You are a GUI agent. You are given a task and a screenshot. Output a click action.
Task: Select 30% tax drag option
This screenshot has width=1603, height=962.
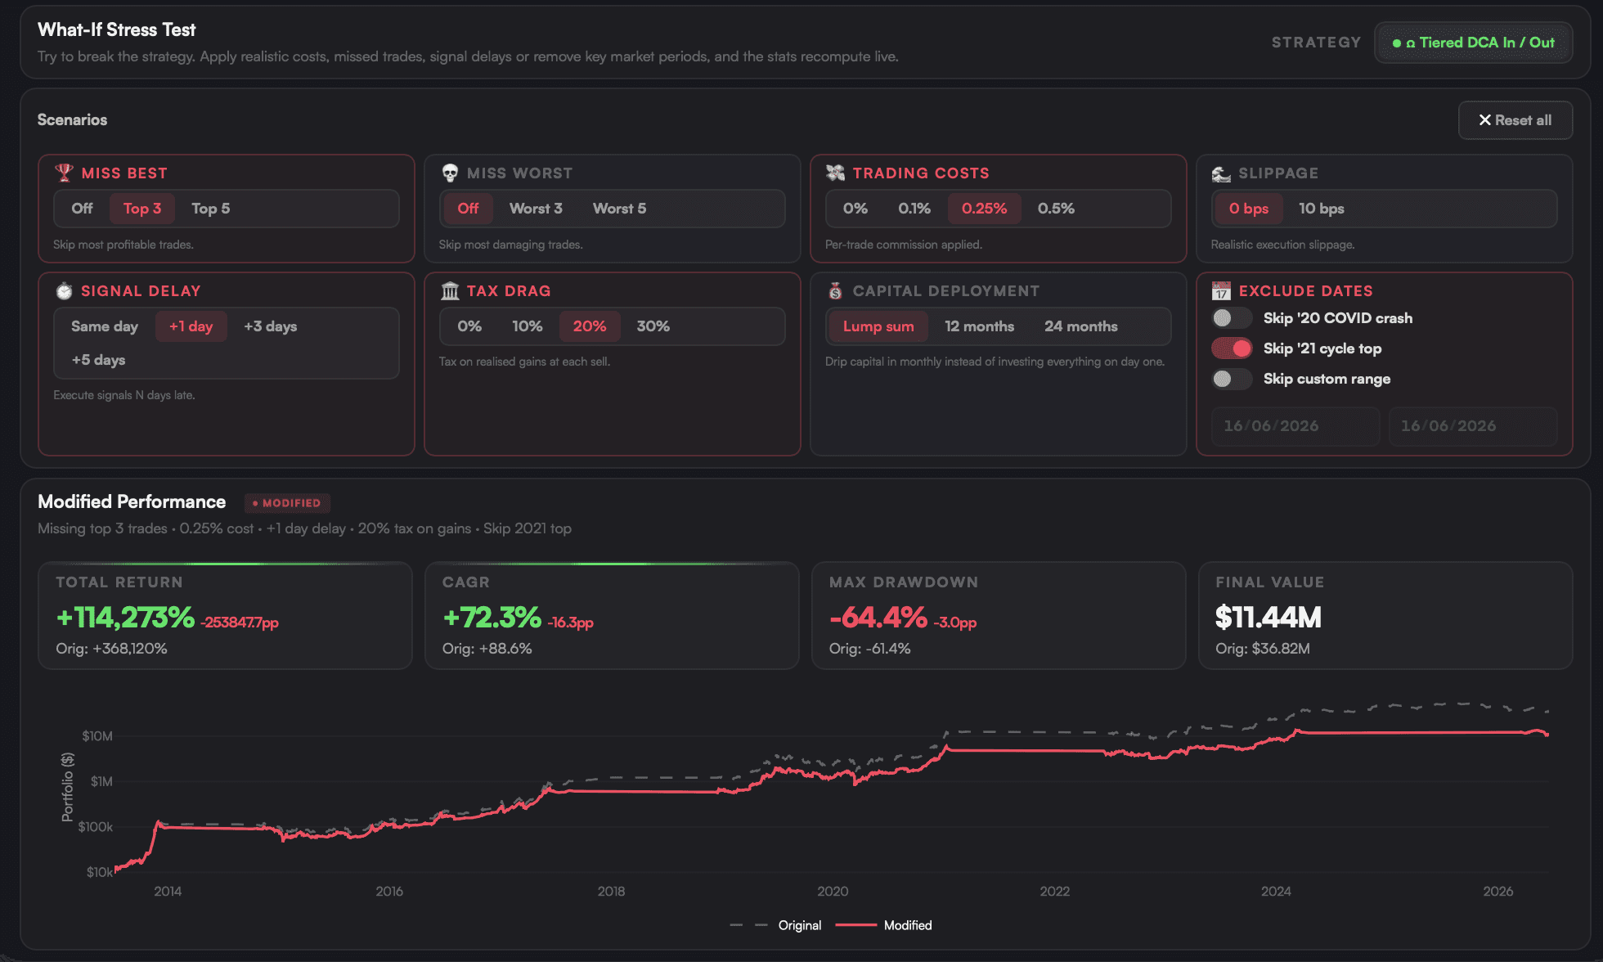pyautogui.click(x=653, y=326)
